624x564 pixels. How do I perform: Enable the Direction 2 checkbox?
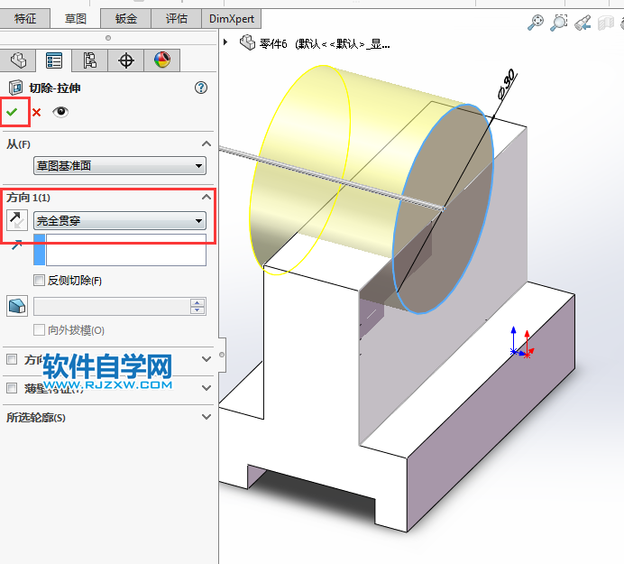point(12,359)
